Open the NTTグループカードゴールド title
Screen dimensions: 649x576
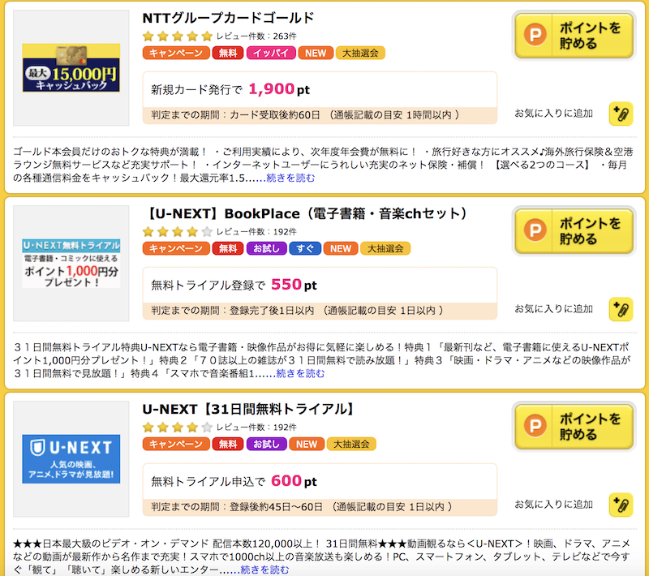pyautogui.click(x=228, y=18)
